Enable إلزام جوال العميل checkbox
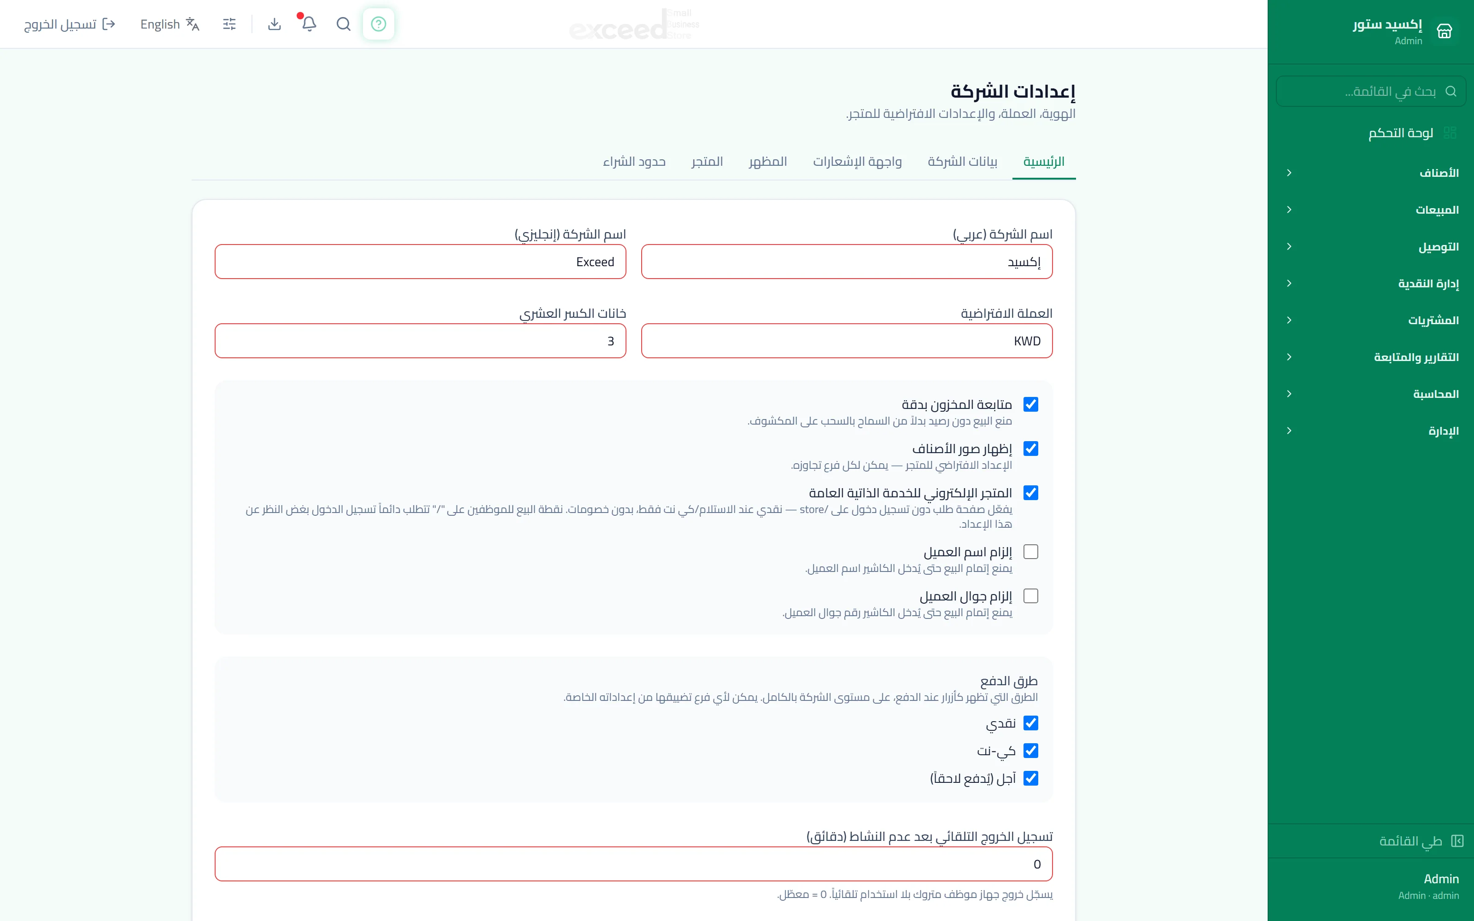The height and width of the screenshot is (921, 1474). (1030, 596)
